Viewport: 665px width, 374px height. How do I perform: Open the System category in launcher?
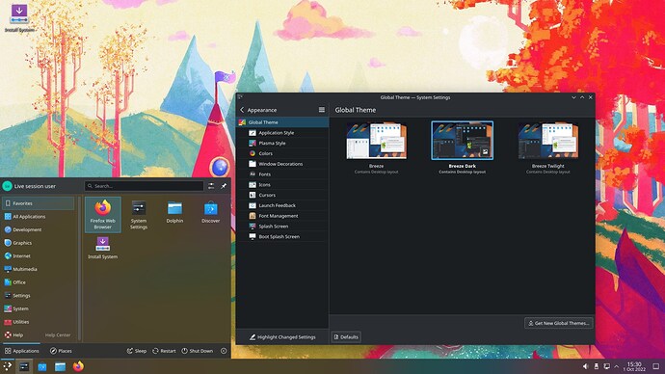[39, 308]
